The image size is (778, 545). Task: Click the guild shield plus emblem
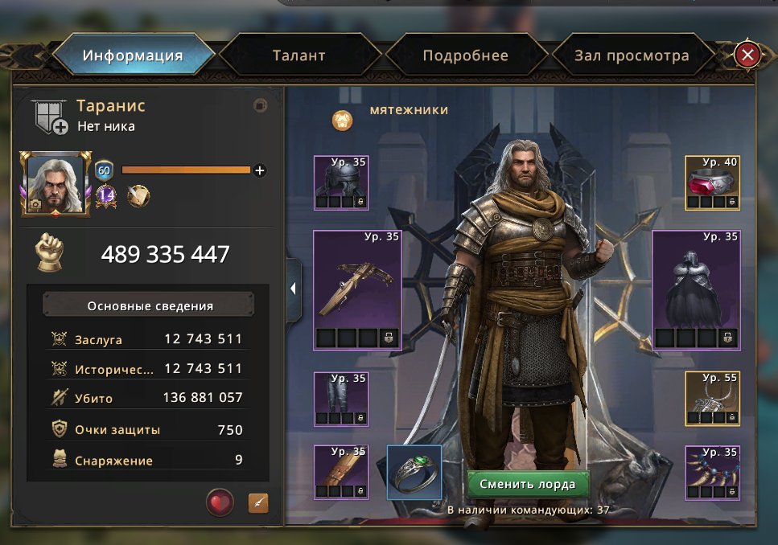(x=50, y=117)
